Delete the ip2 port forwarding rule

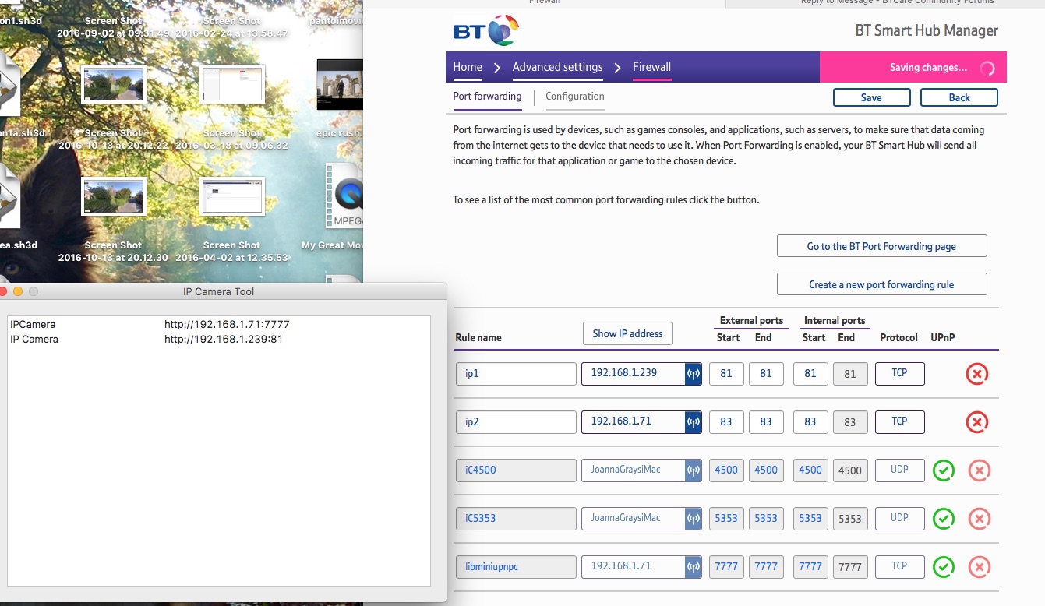[977, 421]
